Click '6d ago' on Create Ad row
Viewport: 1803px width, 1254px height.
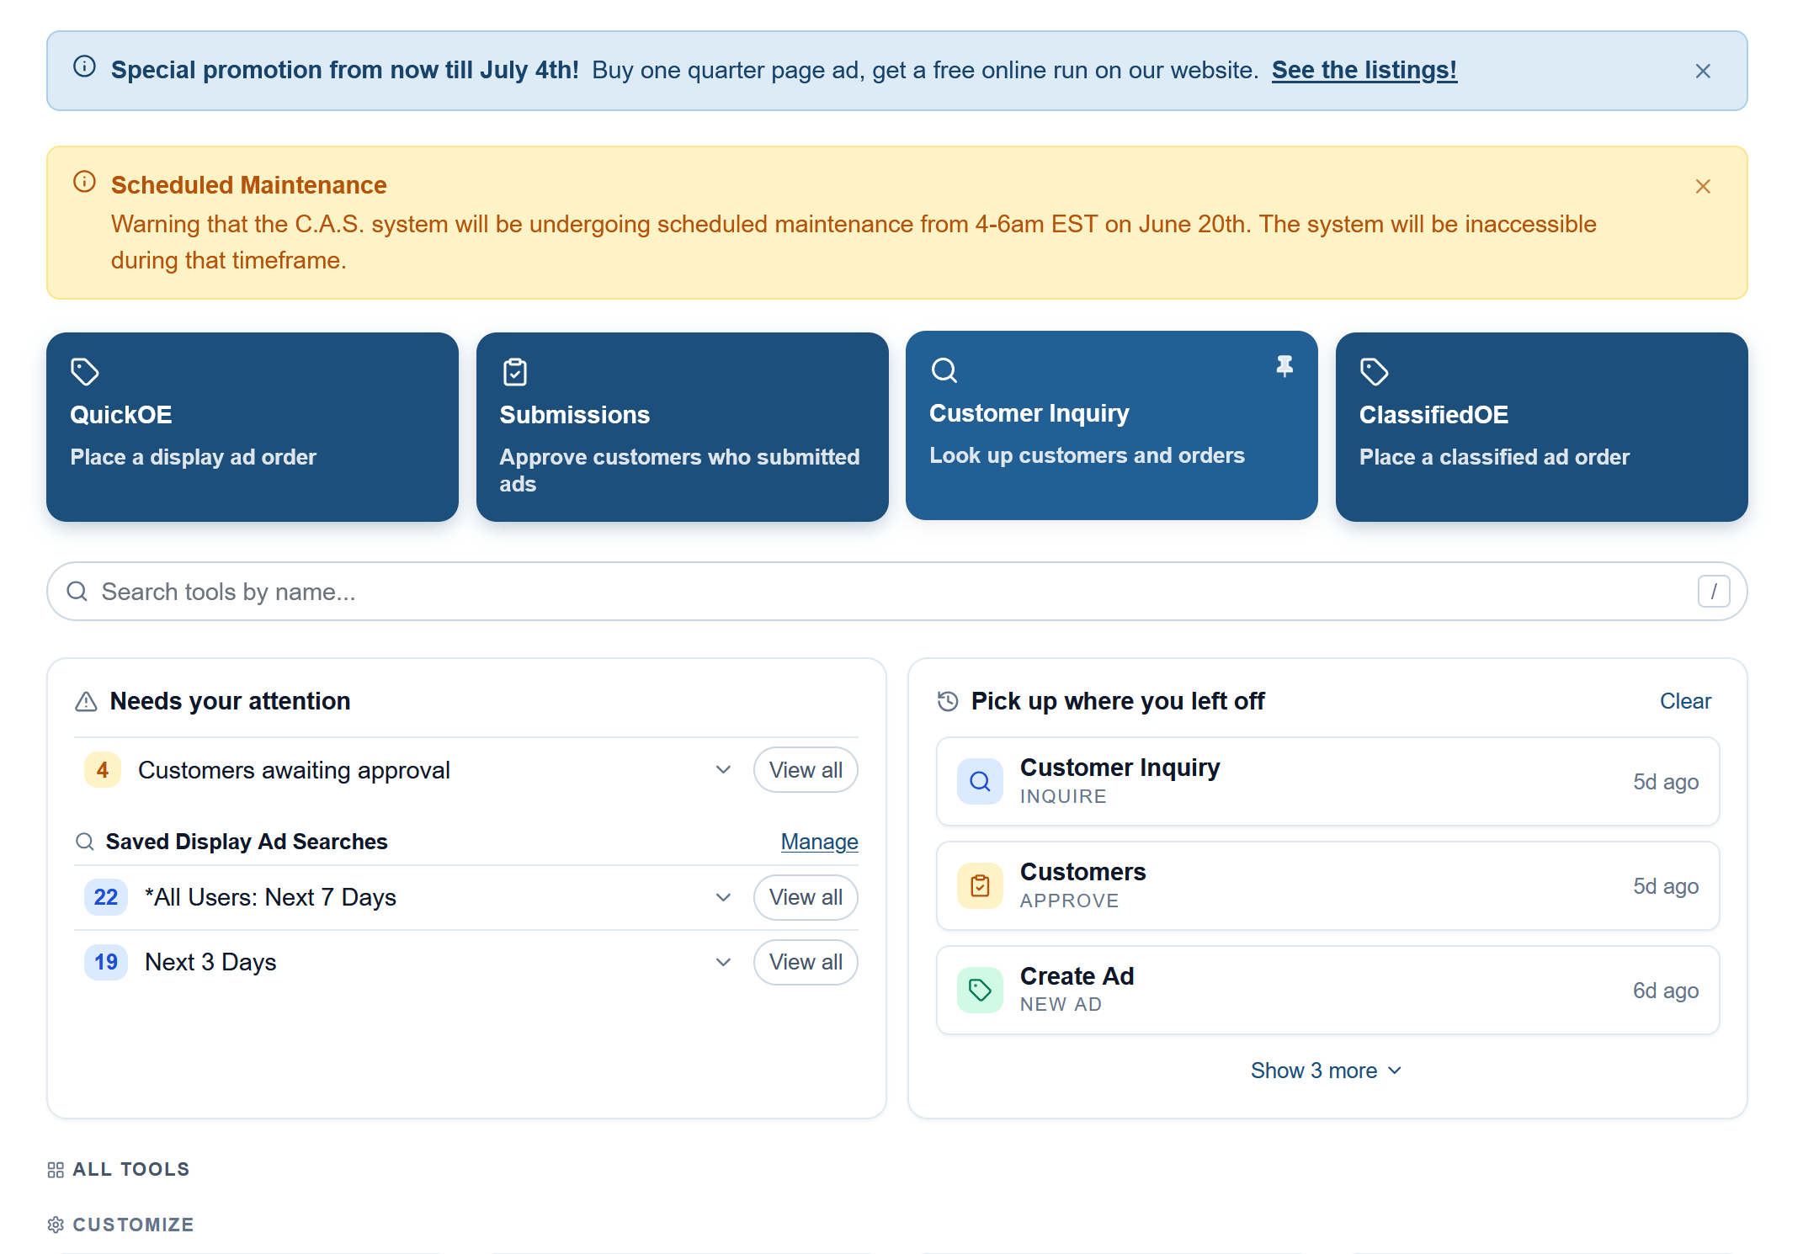pyautogui.click(x=1666, y=991)
